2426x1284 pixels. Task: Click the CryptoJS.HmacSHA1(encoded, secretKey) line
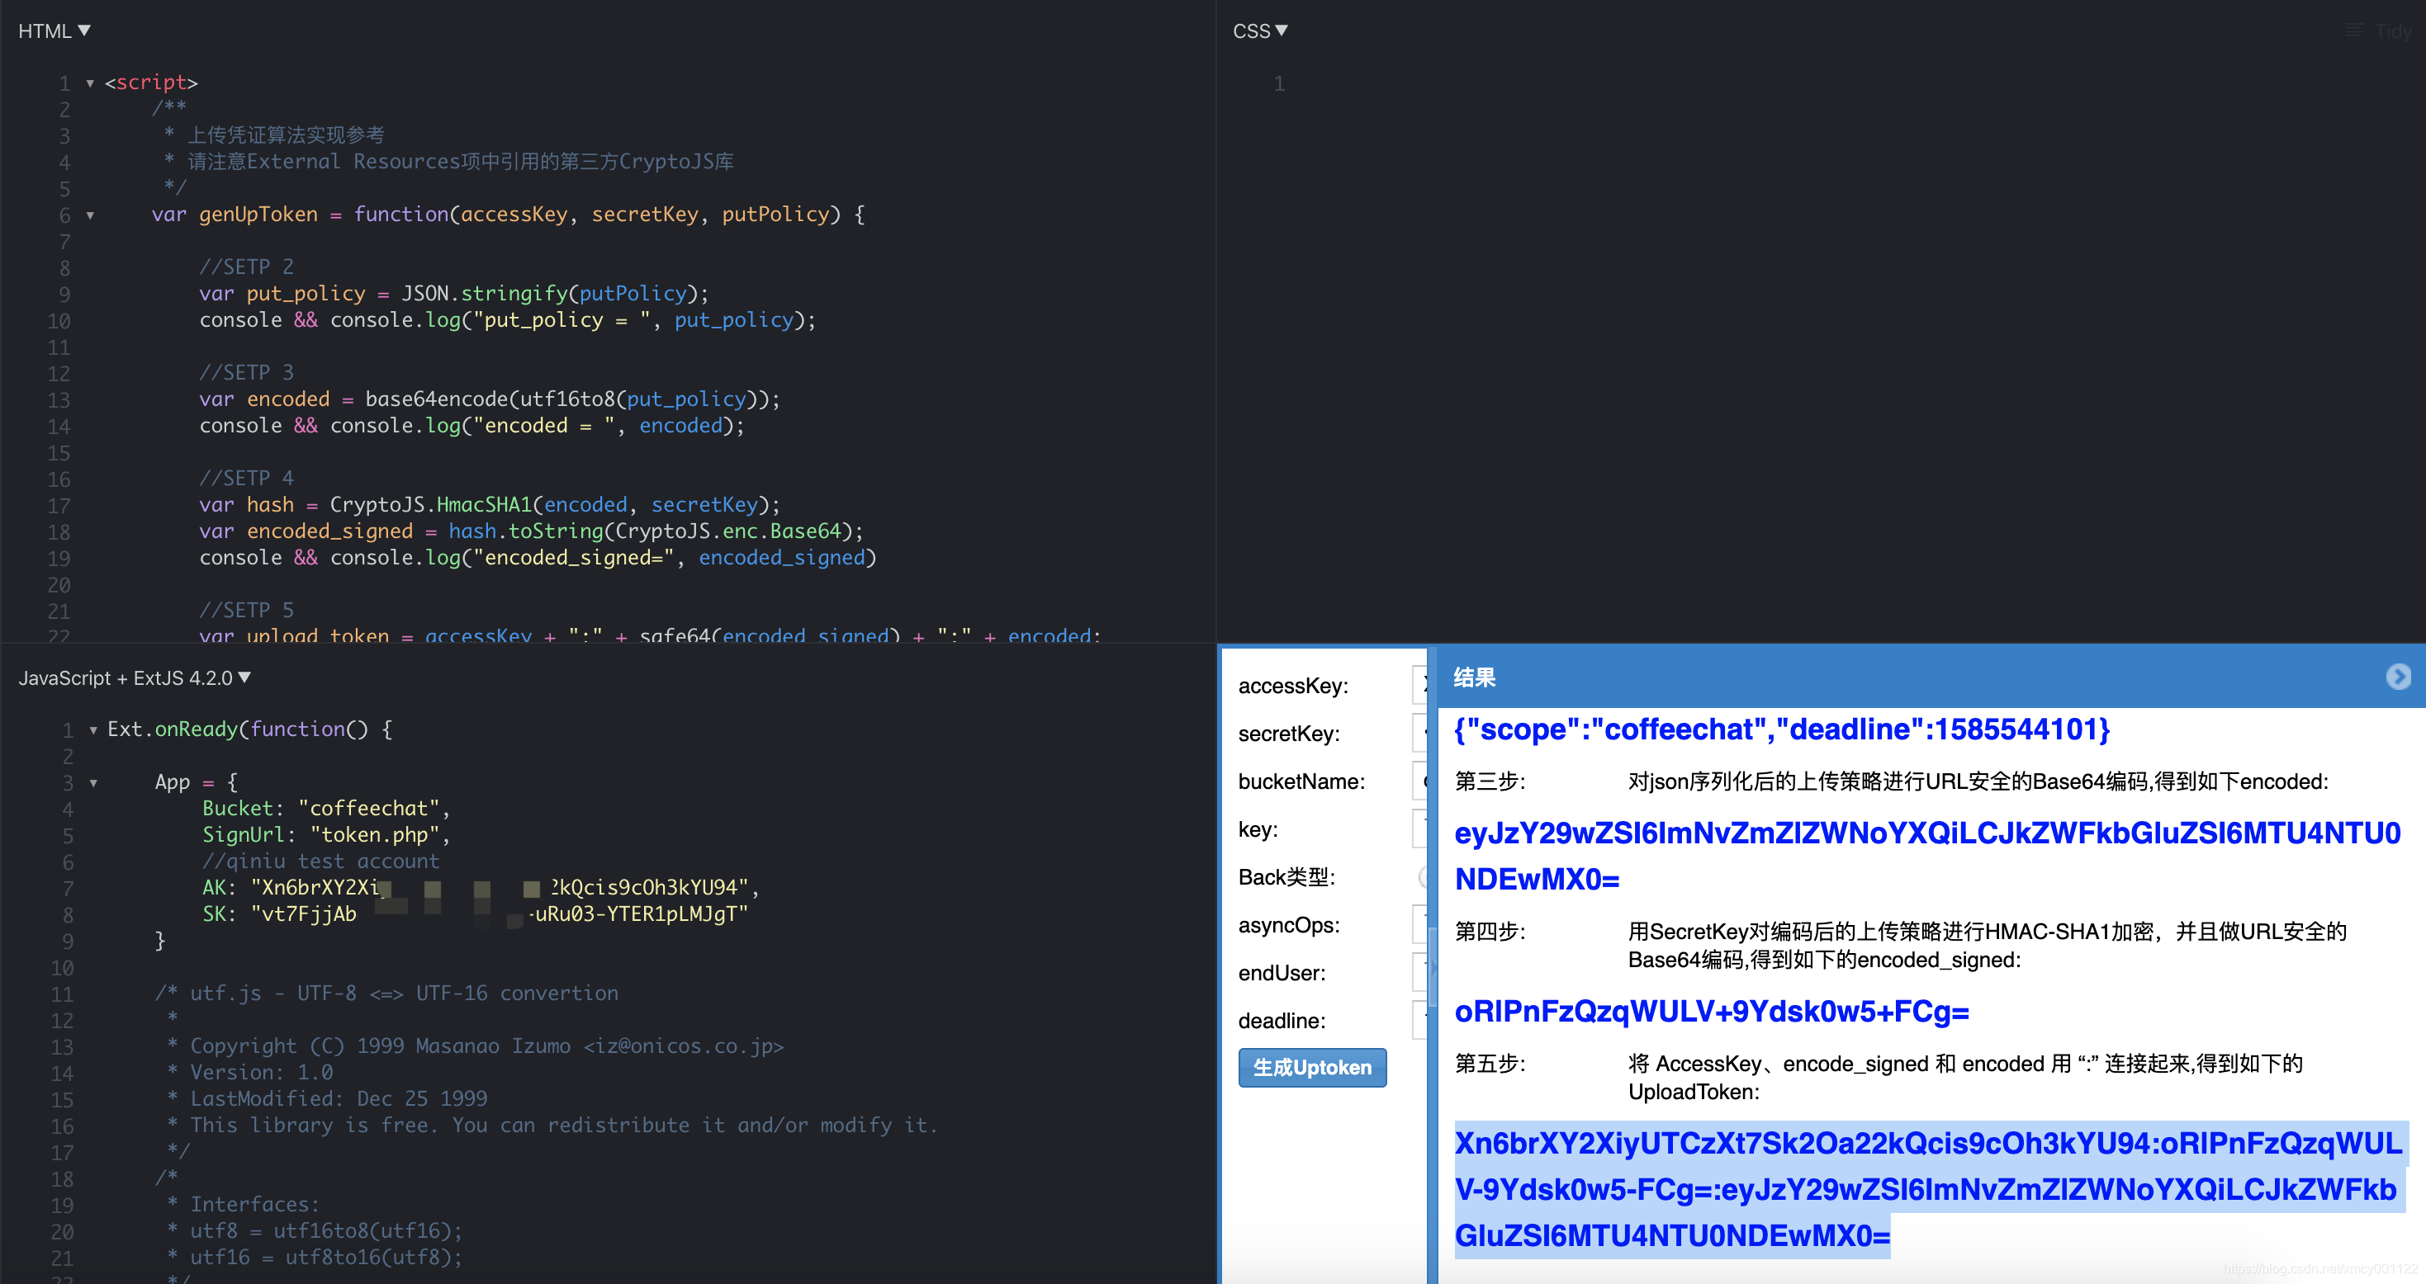click(x=490, y=504)
